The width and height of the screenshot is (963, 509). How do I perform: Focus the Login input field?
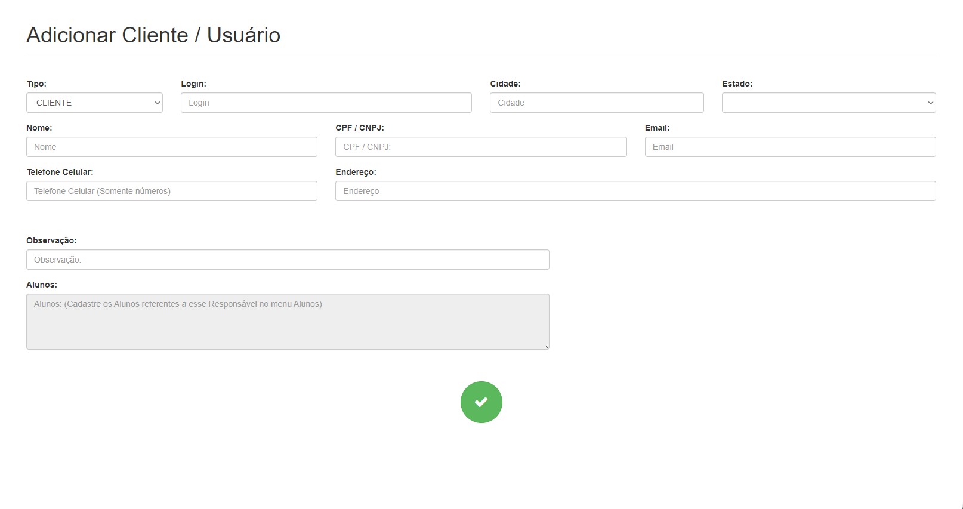pos(326,103)
